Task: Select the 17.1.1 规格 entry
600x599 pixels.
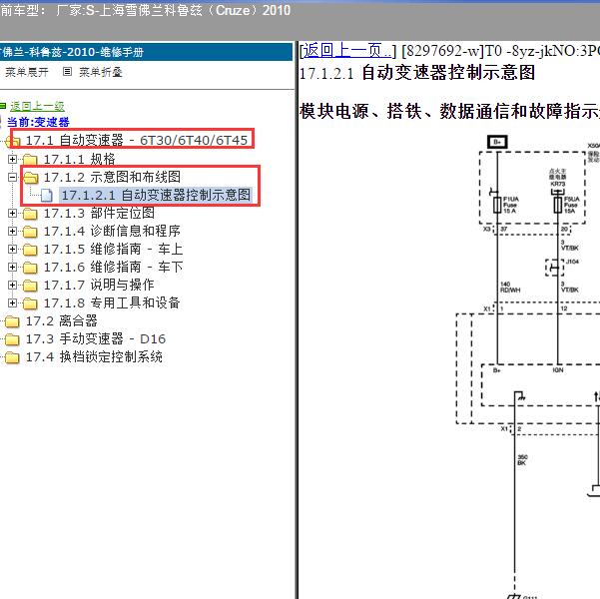Action: point(79,159)
